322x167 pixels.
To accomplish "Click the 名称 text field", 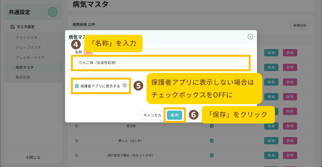I will 161,63.
